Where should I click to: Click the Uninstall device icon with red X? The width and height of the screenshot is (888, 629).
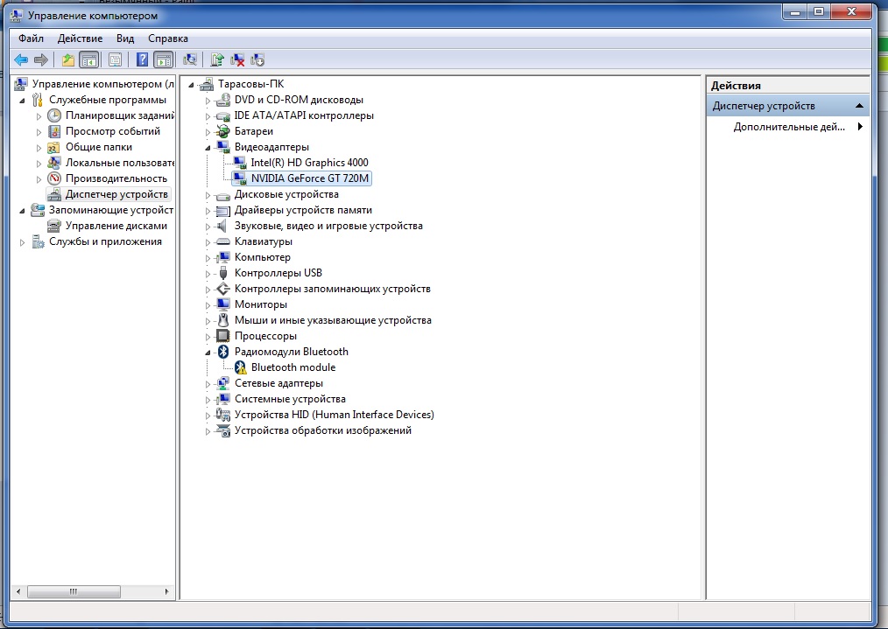[236, 60]
